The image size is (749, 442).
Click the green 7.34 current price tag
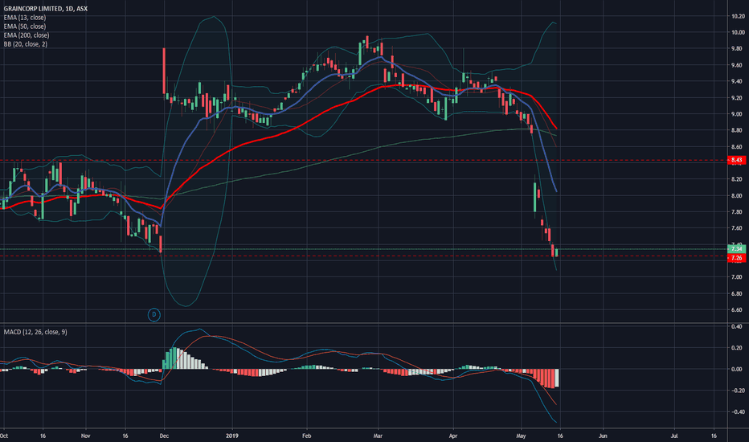[736, 249]
